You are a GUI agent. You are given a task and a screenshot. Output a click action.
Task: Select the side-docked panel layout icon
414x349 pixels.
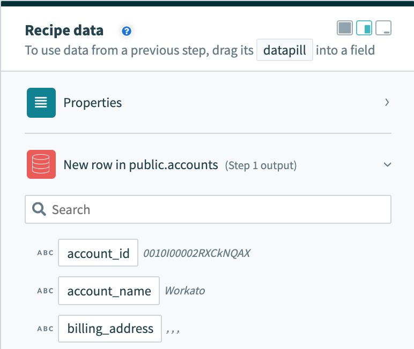pos(364,28)
